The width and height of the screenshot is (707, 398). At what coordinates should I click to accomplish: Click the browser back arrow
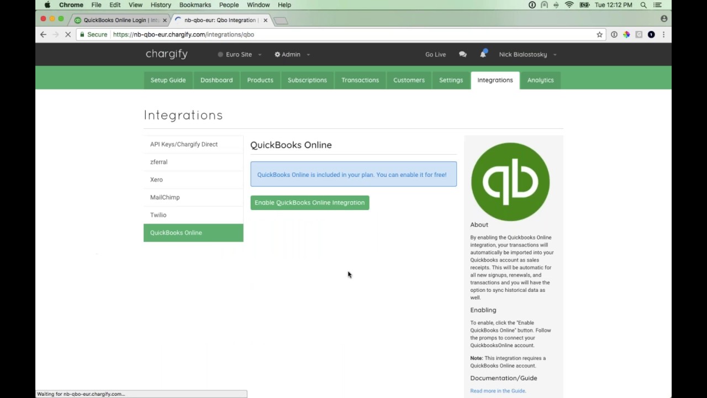click(43, 34)
